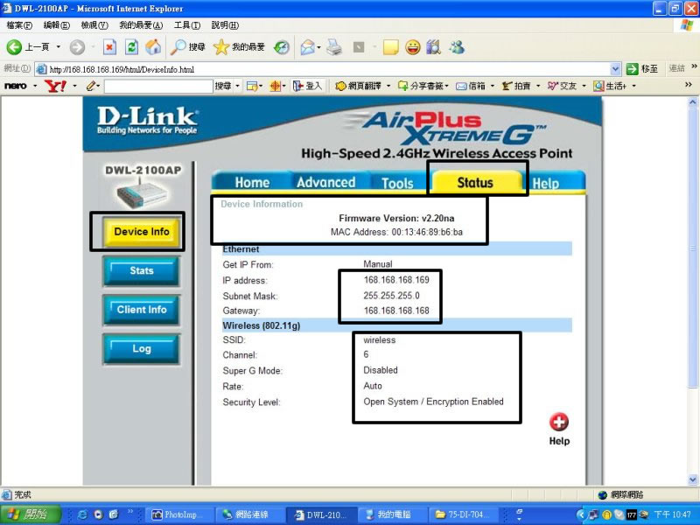The height and width of the screenshot is (525, 700).
Task: Open the Search magnifier in IE toolbar
Action: [187, 47]
